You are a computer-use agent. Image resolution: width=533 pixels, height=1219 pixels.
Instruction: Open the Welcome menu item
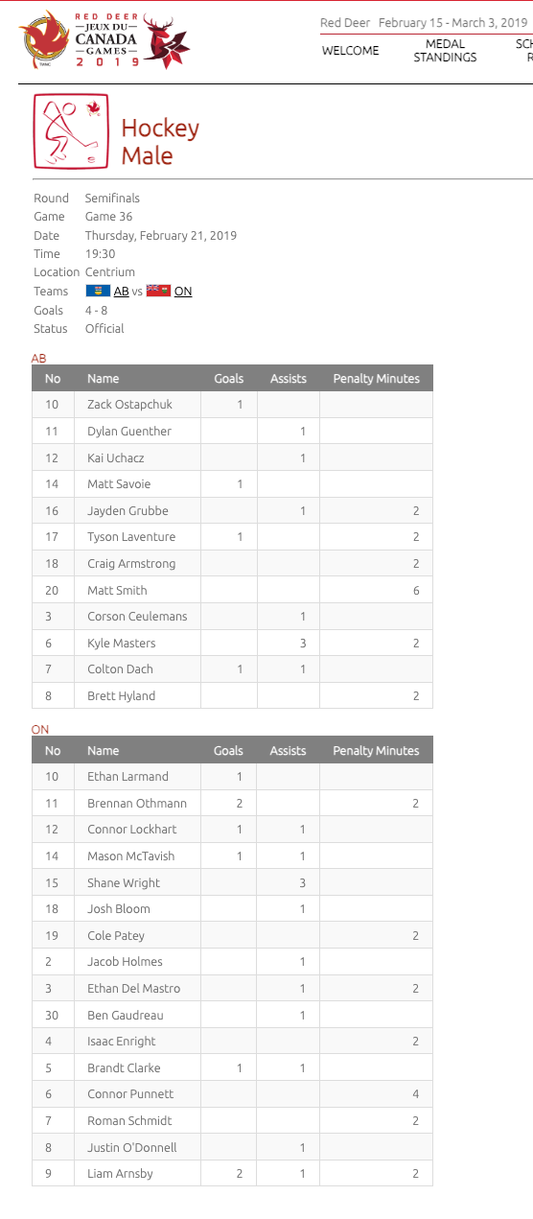pos(350,50)
